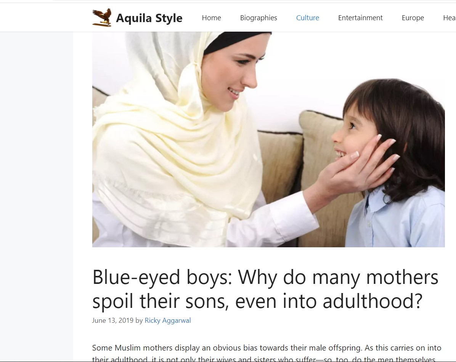This screenshot has height=362, width=456.
Task: Open the Aquila Style site title link
Action: (149, 18)
